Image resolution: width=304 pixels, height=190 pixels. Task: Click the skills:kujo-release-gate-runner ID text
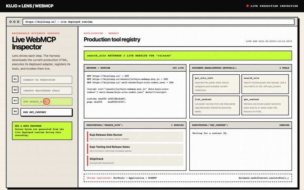click(x=109, y=139)
